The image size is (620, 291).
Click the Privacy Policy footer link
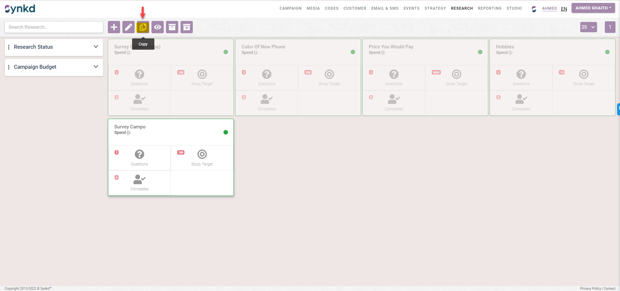590,288
